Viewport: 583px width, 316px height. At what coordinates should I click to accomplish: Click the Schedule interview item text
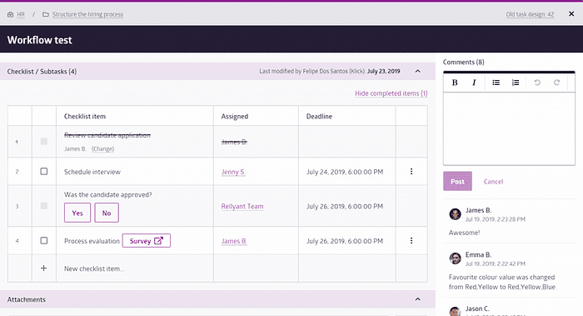coord(92,172)
